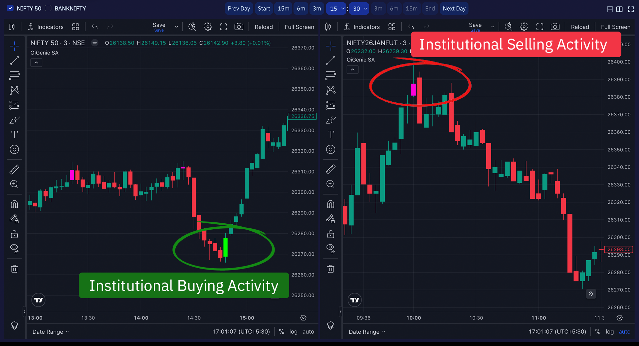Open Indicators menu on right chart
Screen dimensions: 639x346
[x=362, y=27]
